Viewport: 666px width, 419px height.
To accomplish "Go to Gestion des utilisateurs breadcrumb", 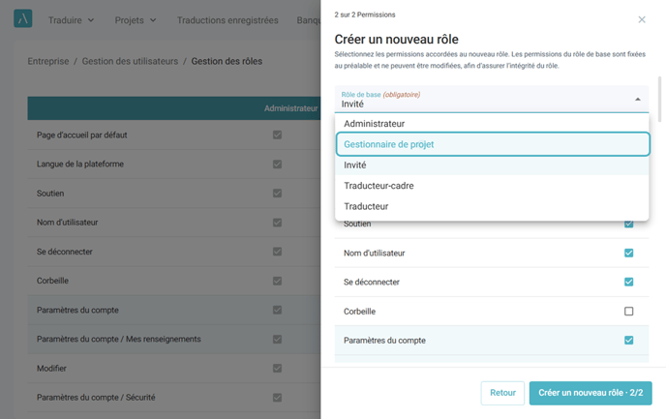I will point(130,61).
